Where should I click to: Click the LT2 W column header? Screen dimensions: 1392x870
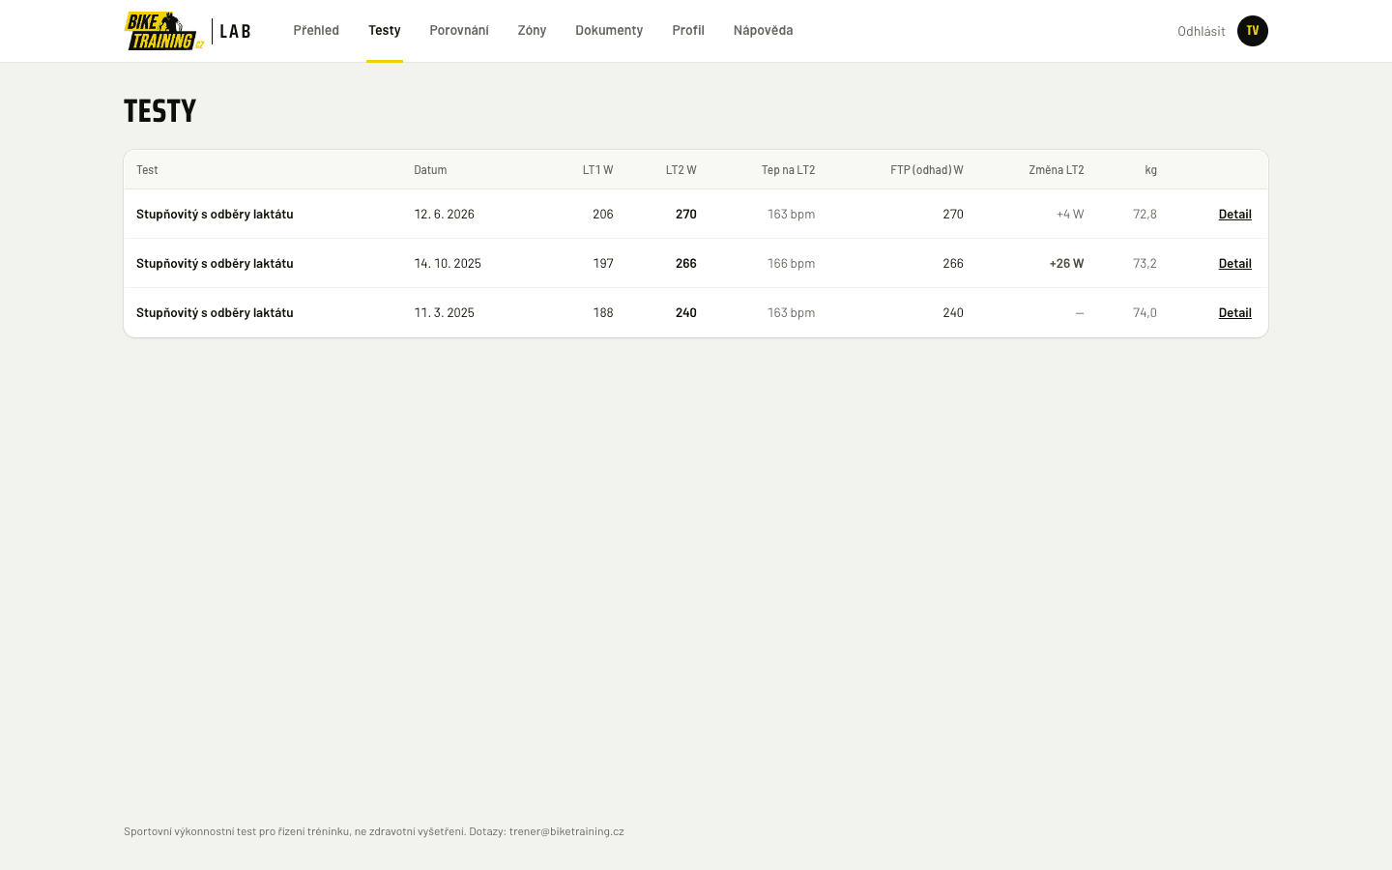pyautogui.click(x=681, y=170)
